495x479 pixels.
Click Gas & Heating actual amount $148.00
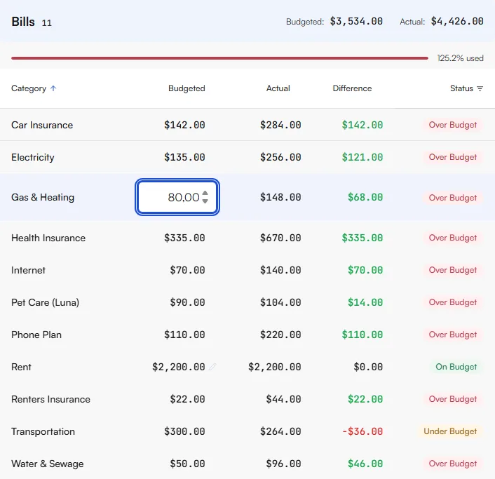(x=280, y=197)
